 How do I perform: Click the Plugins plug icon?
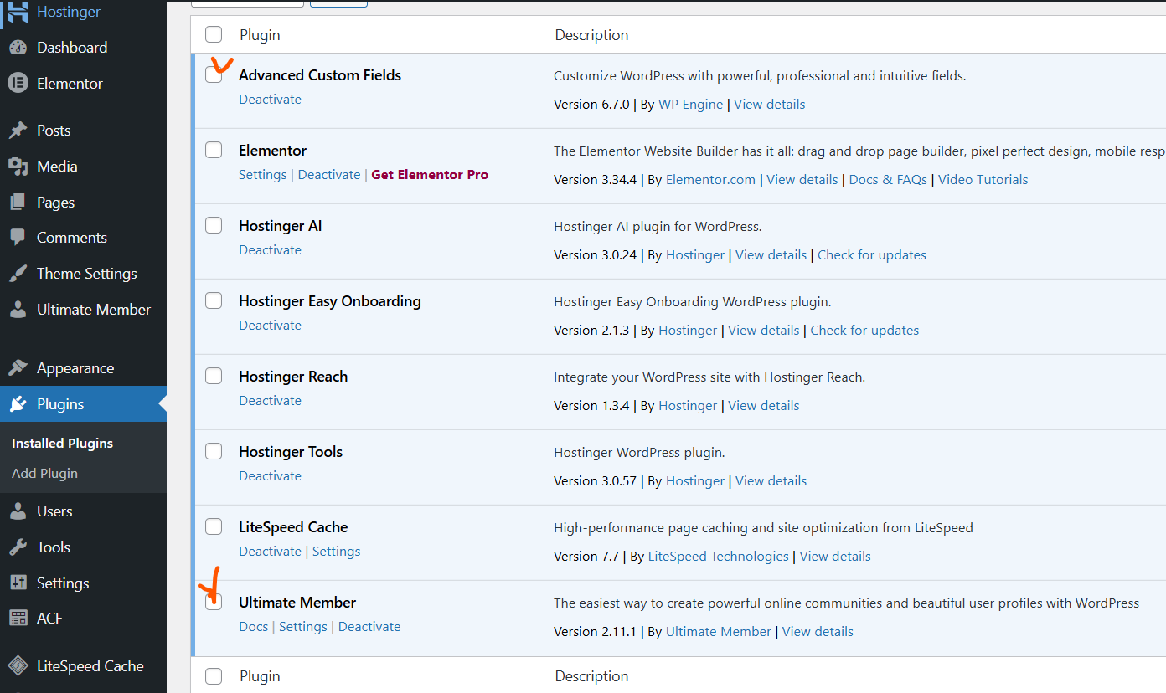pyautogui.click(x=18, y=404)
